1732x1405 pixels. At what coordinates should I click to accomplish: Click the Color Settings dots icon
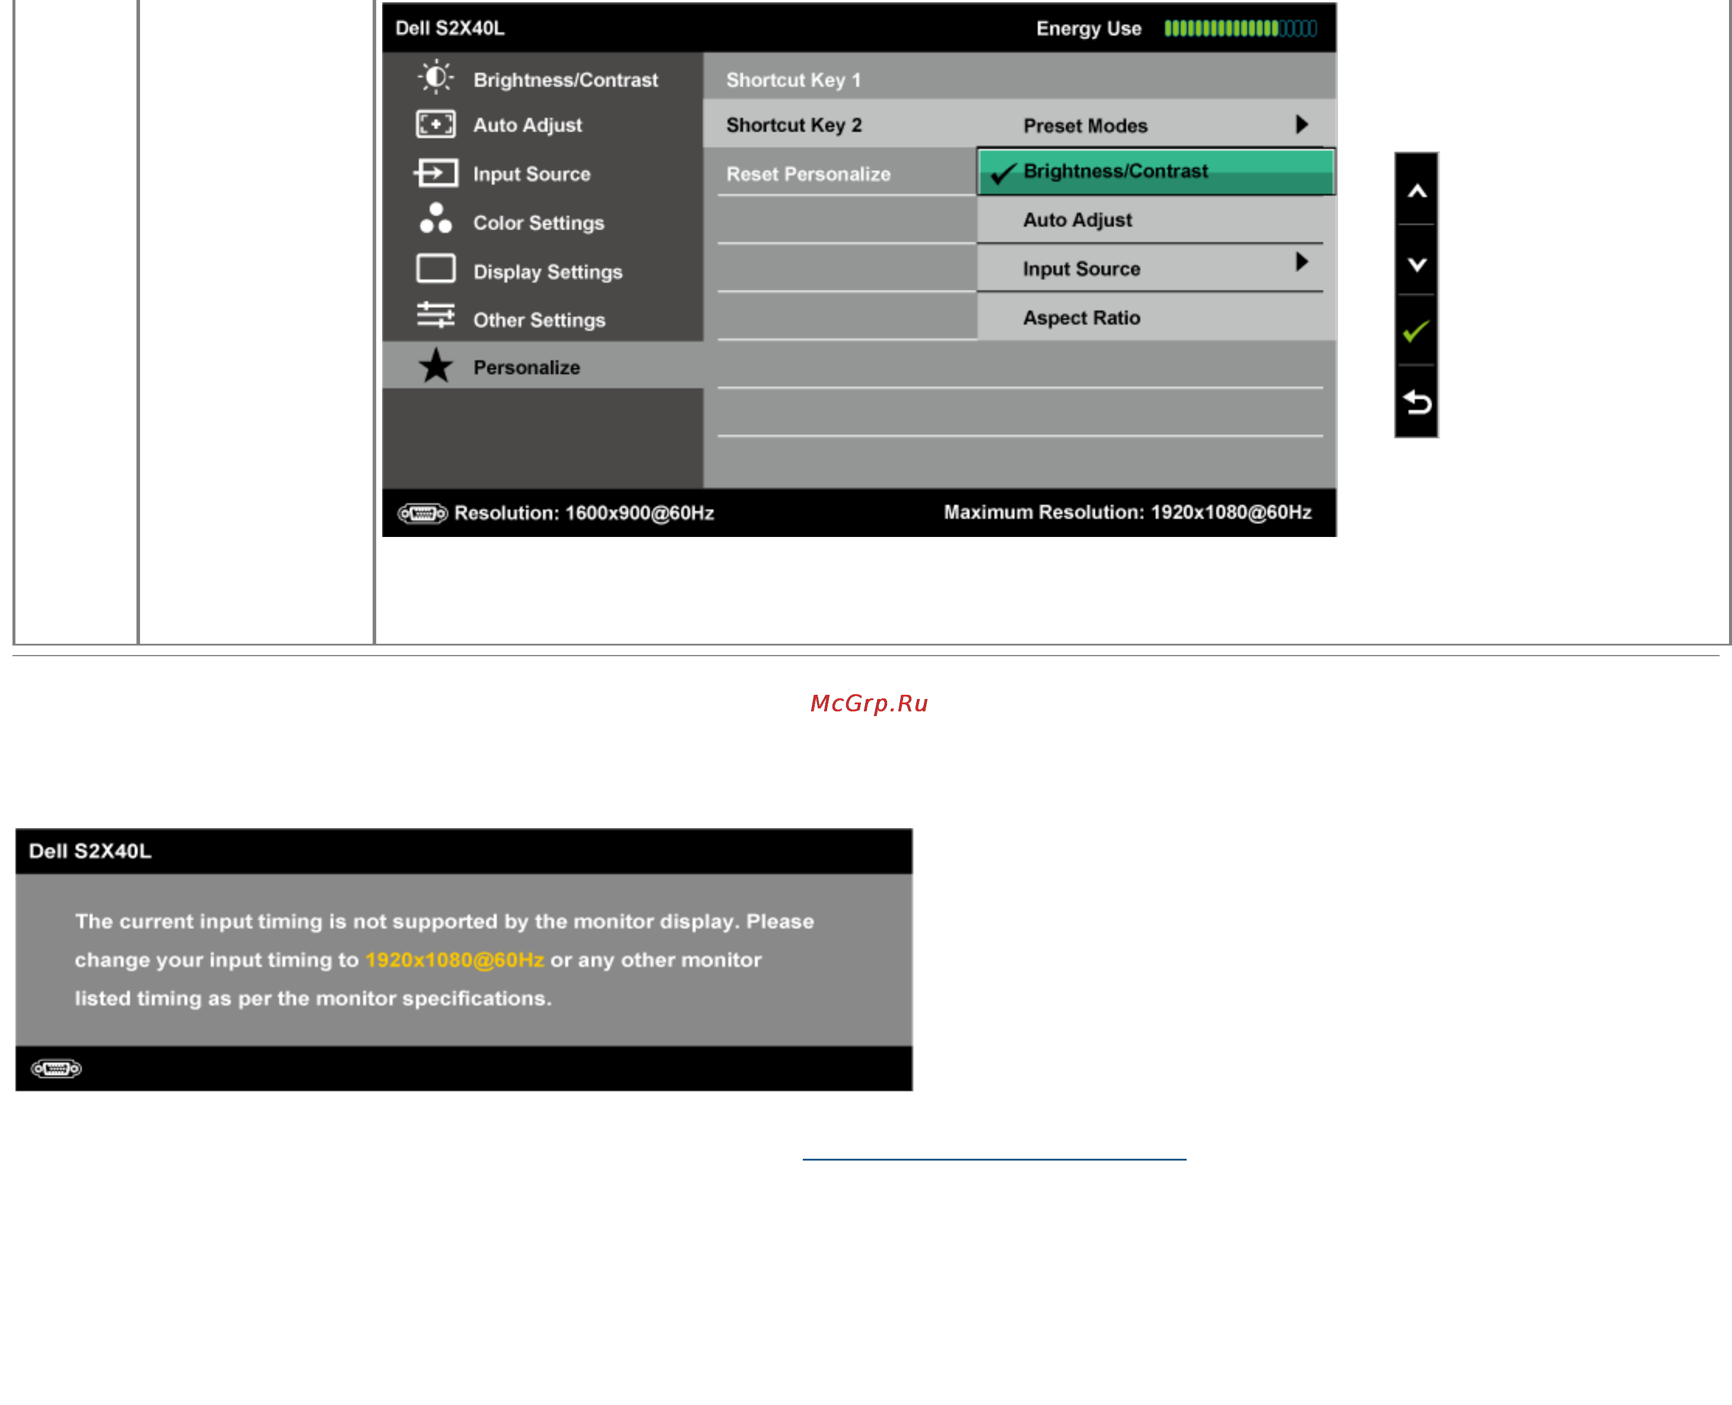coord(436,218)
